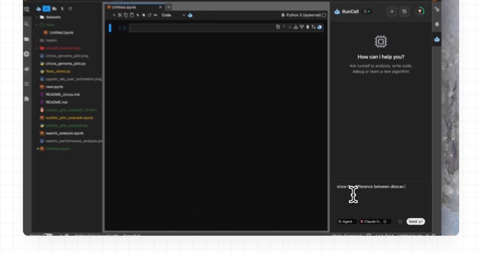This screenshot has width=482, height=253.
Task: Open the search sidebar panel
Action: [x=27, y=24]
